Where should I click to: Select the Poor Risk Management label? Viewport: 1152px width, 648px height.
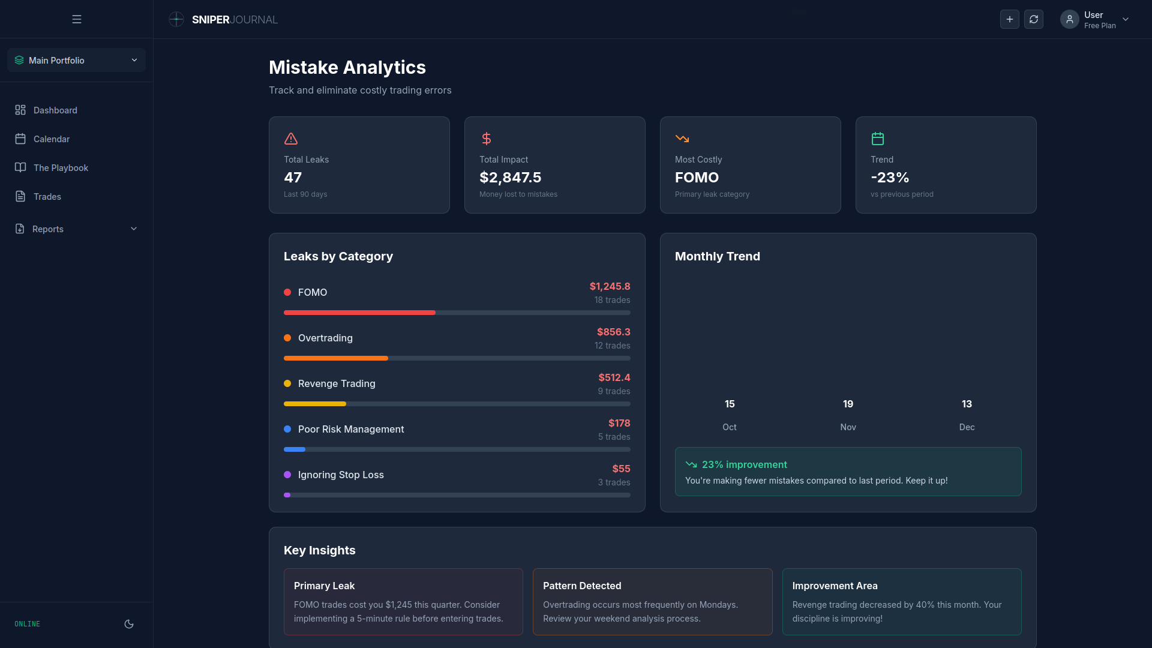click(x=351, y=429)
